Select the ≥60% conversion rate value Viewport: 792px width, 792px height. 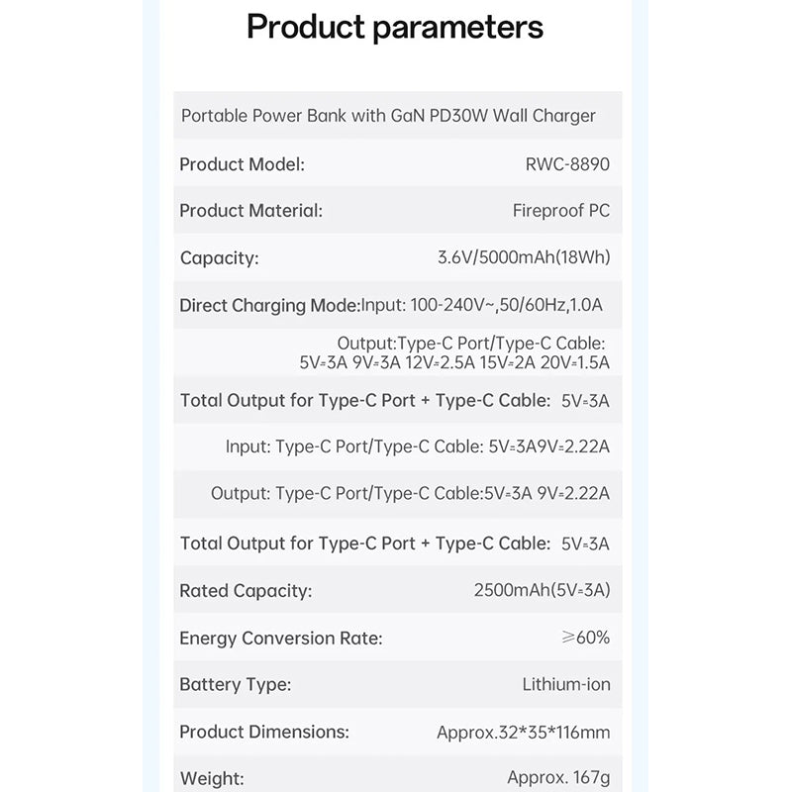click(585, 638)
